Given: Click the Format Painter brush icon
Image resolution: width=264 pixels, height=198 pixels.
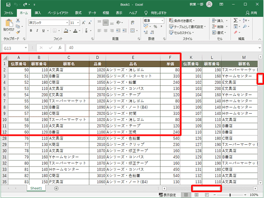Looking at the screenshot, I should coord(18,32).
